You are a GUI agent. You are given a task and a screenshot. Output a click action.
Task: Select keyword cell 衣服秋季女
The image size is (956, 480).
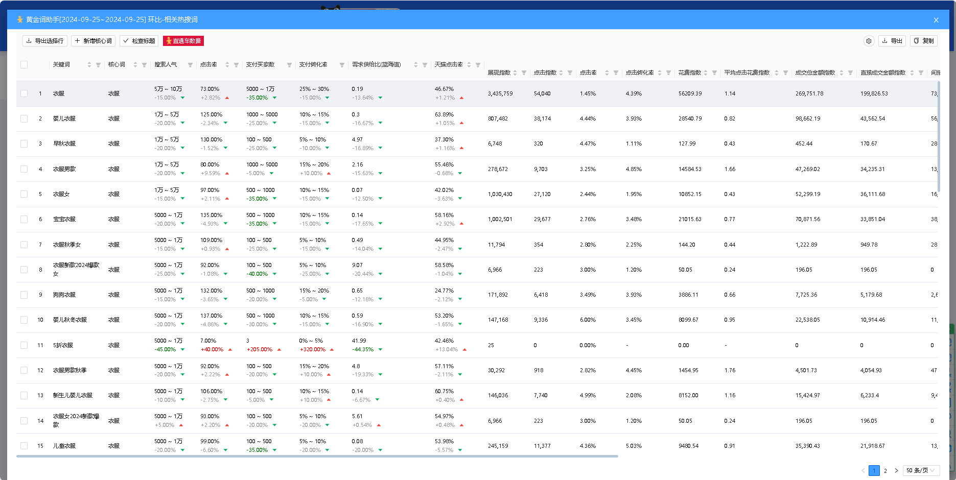[67, 245]
